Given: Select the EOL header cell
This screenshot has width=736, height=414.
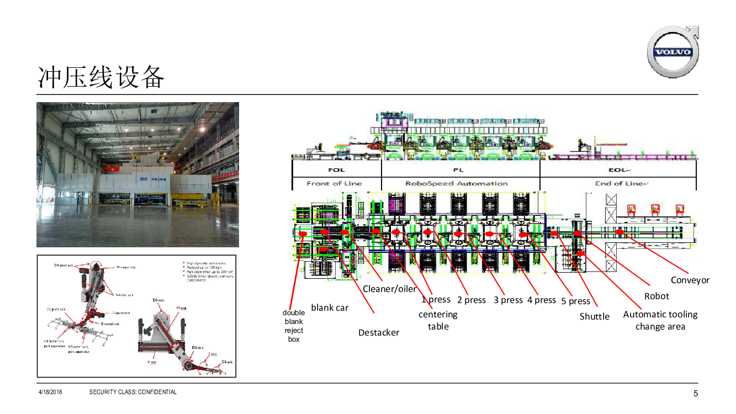Looking at the screenshot, I should coord(618,170).
